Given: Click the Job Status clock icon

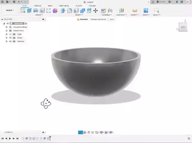Looking at the screenshot, I should (170, 2).
